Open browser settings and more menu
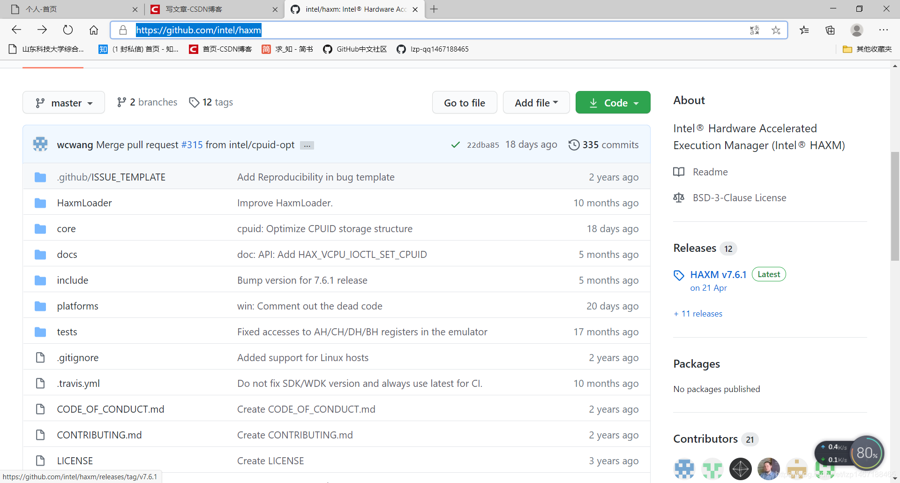The image size is (900, 483). click(884, 30)
